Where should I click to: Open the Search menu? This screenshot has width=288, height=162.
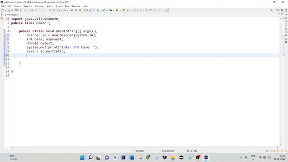click(49, 6)
